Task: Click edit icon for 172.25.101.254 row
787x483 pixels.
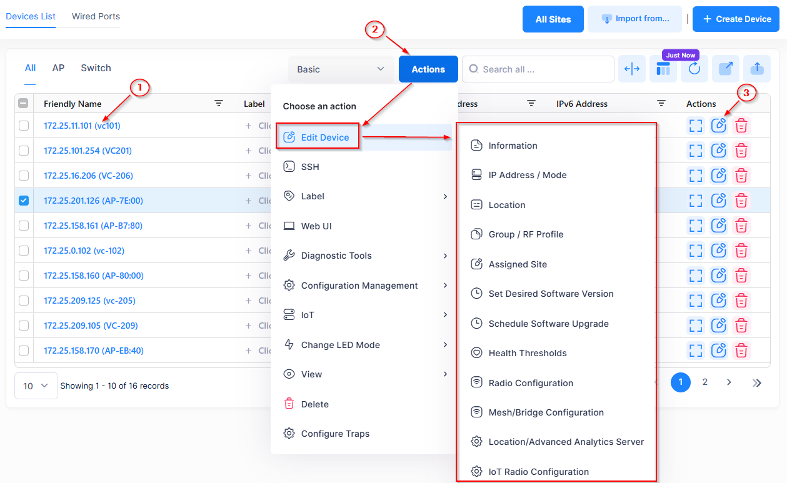Action: (719, 151)
